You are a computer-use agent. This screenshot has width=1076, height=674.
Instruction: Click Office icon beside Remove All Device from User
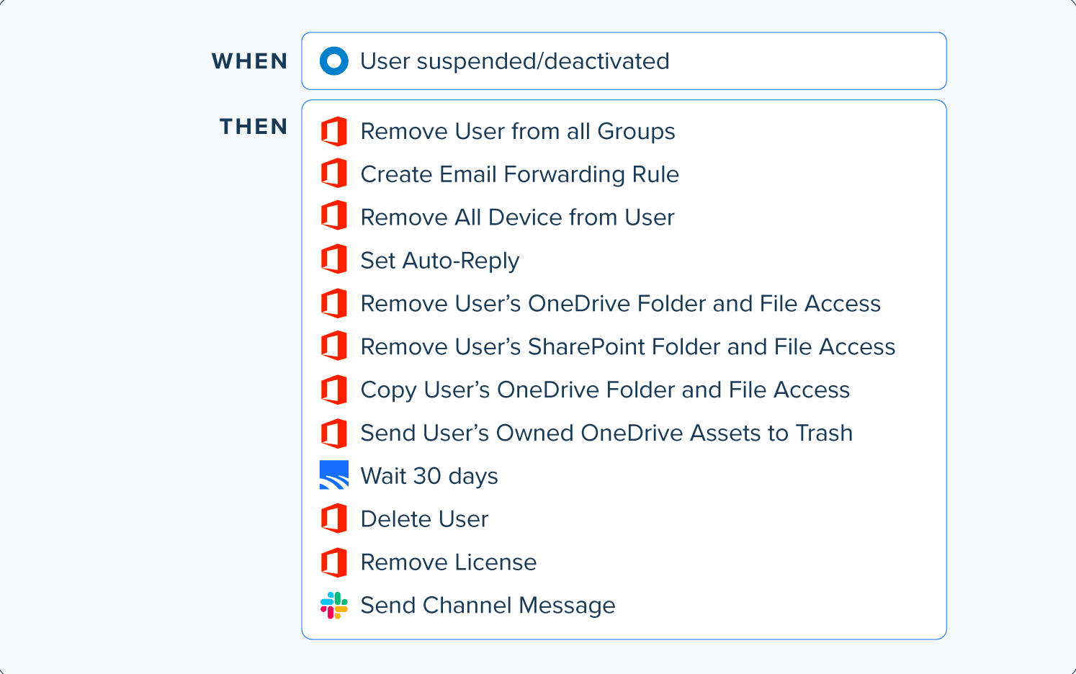(334, 217)
